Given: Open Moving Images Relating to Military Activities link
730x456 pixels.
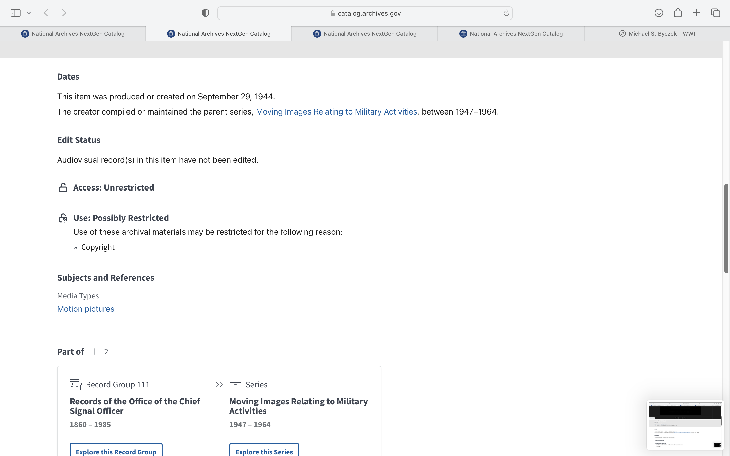Looking at the screenshot, I should [x=336, y=111].
